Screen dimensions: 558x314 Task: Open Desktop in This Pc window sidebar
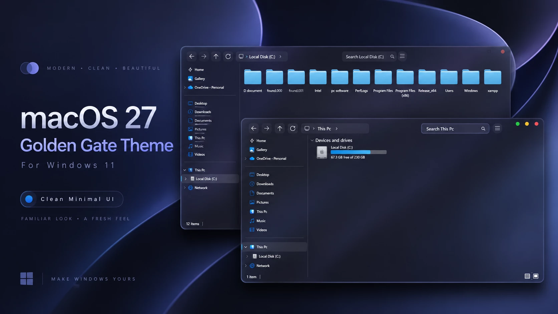pos(259,175)
